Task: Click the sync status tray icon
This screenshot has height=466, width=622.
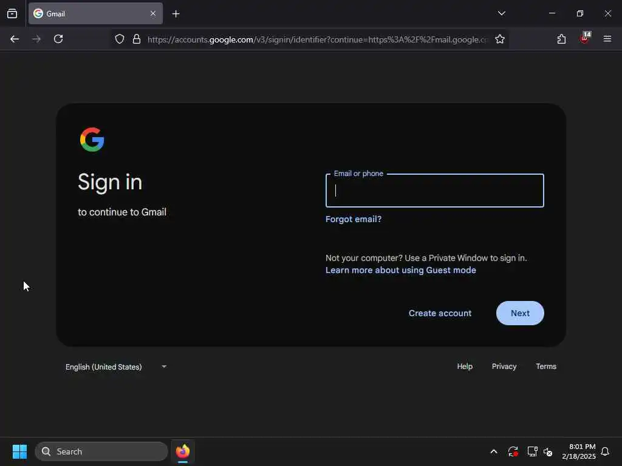Action: click(x=513, y=451)
